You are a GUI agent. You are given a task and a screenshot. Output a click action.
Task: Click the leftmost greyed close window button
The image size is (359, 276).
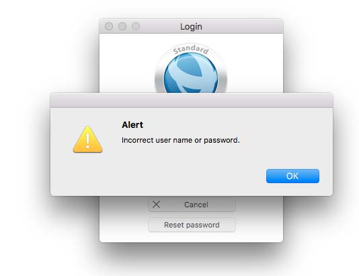(x=109, y=26)
